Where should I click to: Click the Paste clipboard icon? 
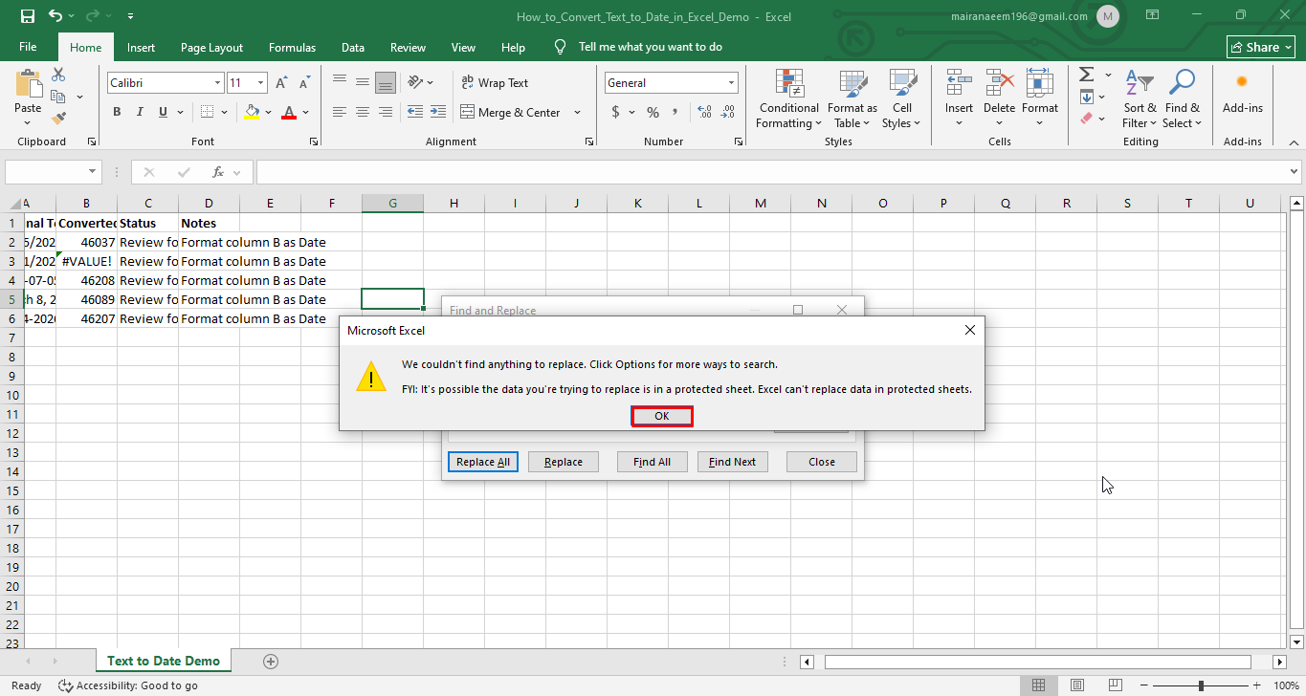click(x=28, y=84)
